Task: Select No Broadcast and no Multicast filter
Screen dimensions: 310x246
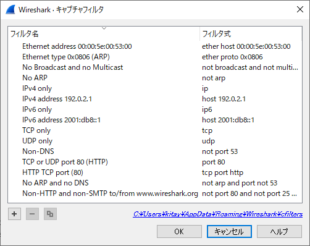Action: 72,67
